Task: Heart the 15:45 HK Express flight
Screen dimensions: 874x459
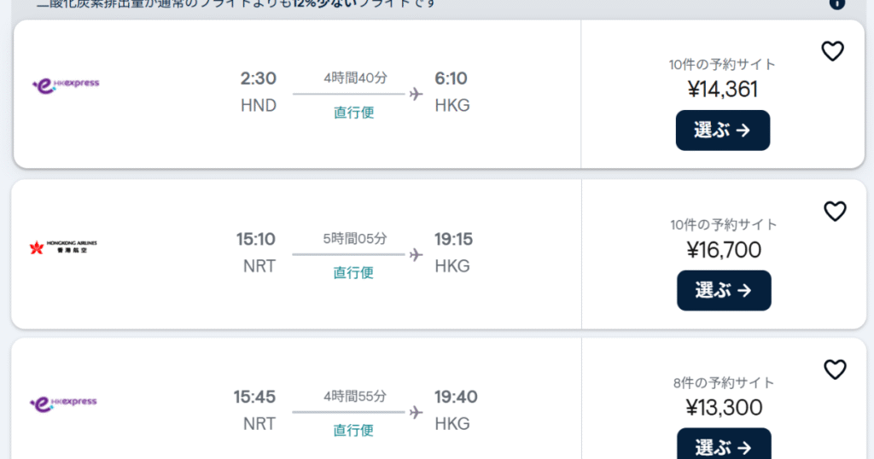Action: pyautogui.click(x=835, y=369)
